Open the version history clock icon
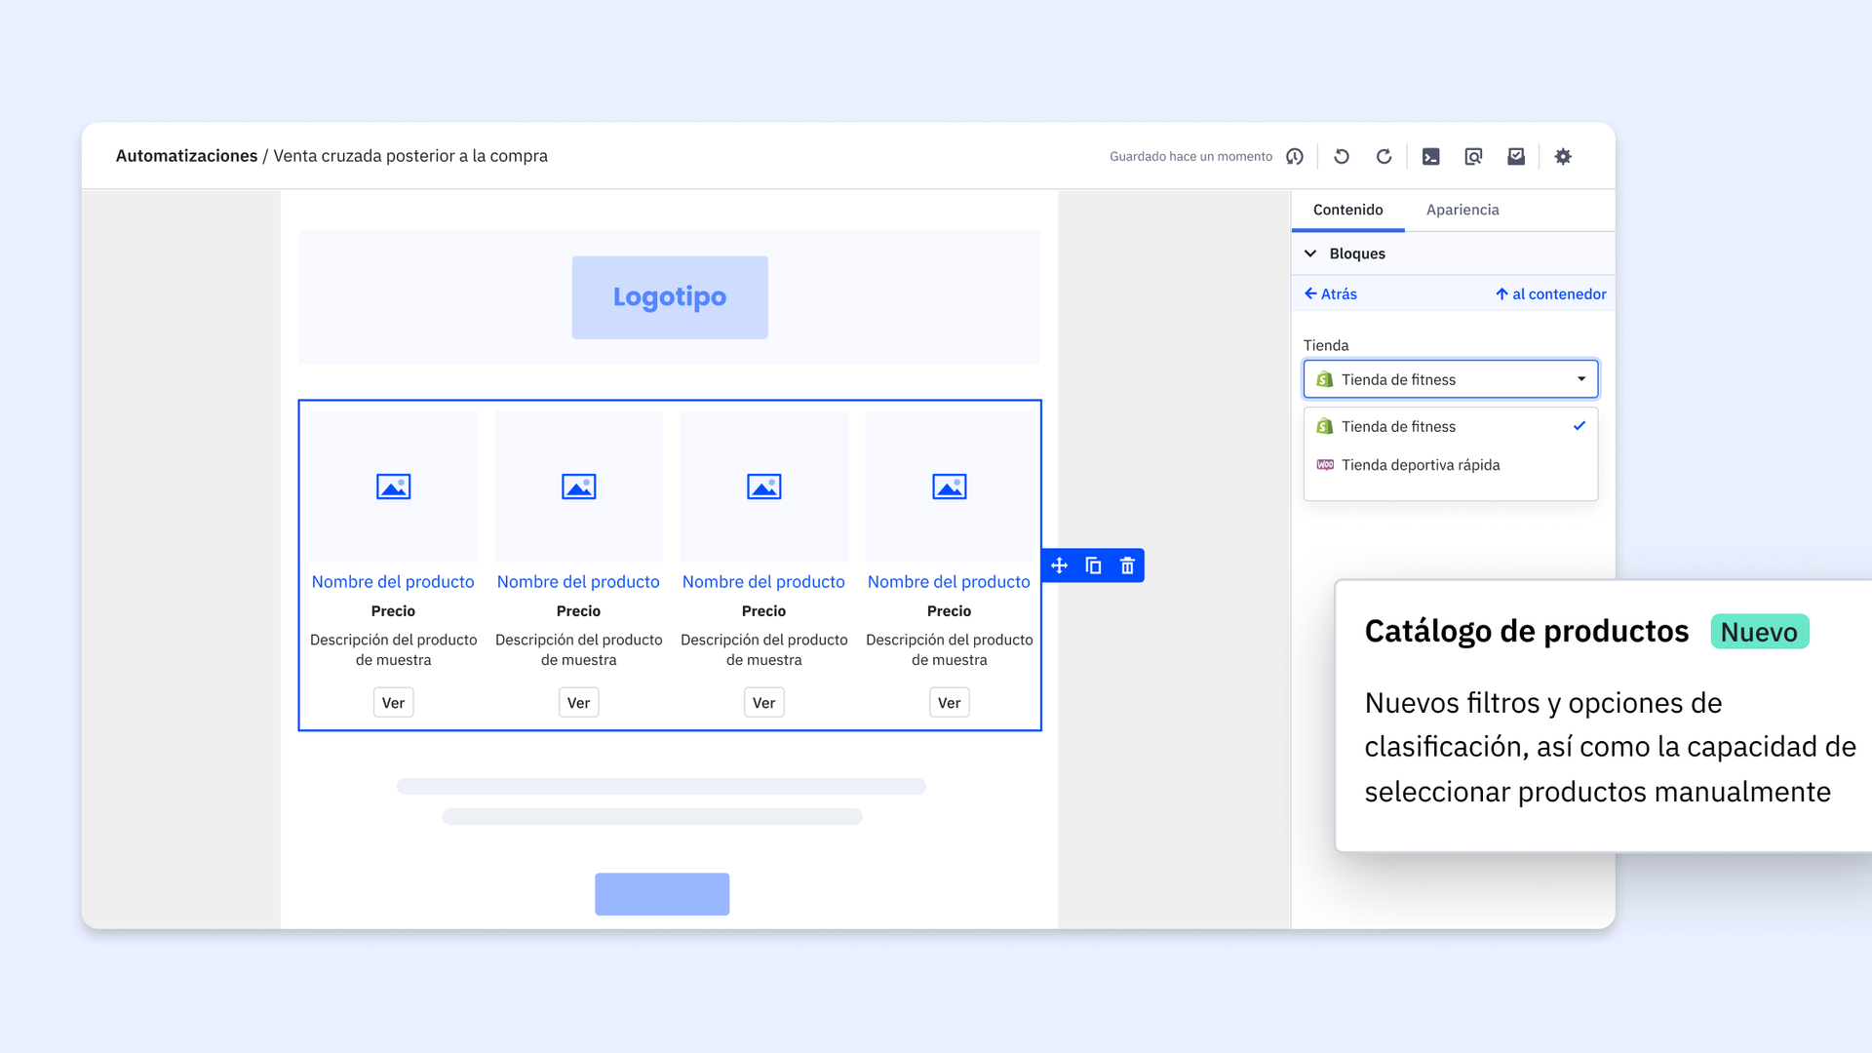Viewport: 1872px width, 1053px height. 1295,156
